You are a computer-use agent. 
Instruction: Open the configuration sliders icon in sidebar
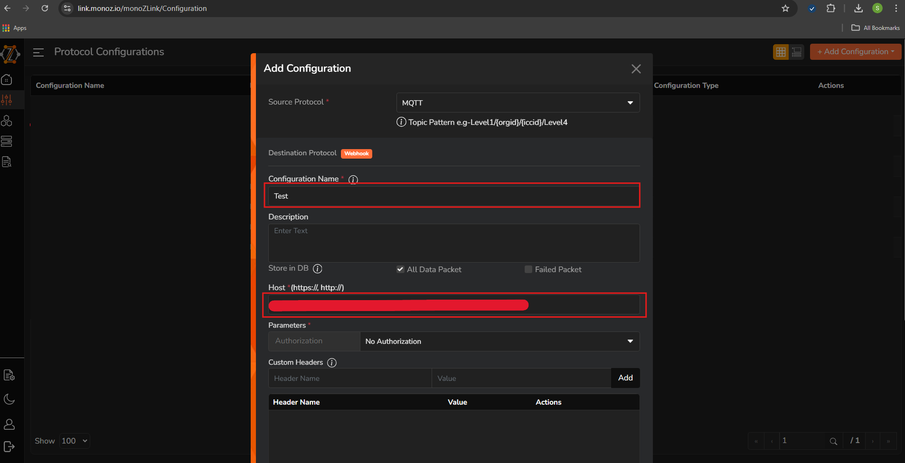[7, 100]
